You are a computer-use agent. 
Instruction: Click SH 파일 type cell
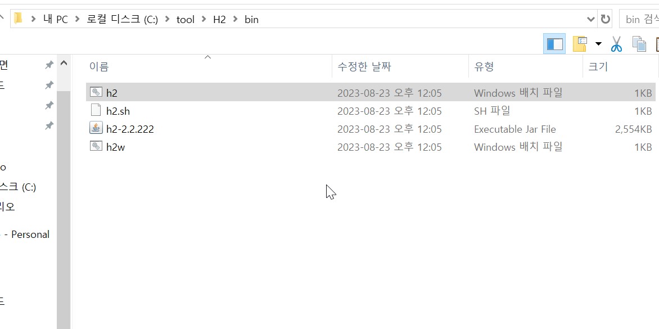click(492, 111)
